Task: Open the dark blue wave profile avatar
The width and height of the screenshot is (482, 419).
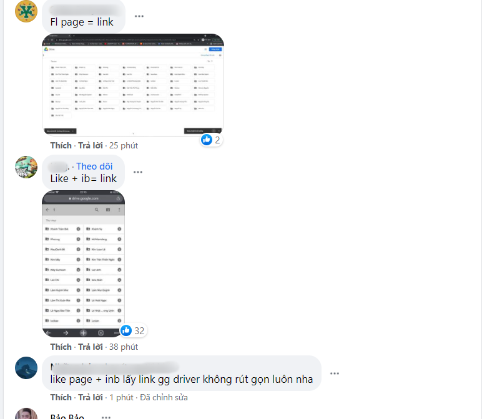Action: (x=26, y=368)
